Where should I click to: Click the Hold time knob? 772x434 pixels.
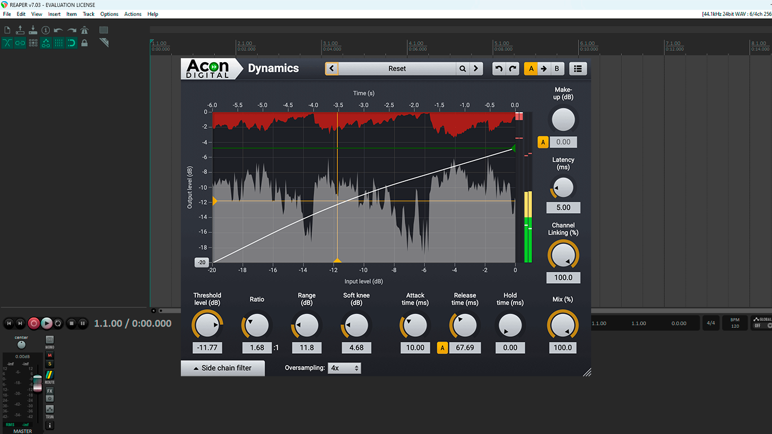coord(510,325)
